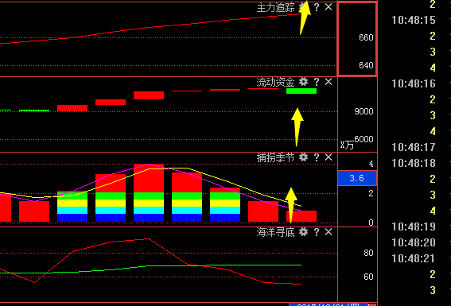
Task: Select the 10:48:15 trade timestamp
Action: (414, 20)
